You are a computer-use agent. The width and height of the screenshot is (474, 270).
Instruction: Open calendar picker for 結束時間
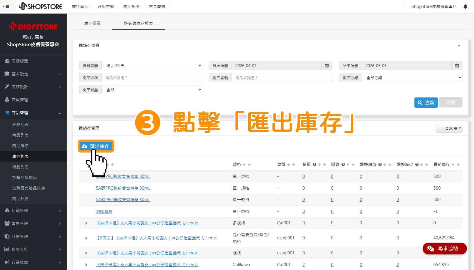(x=457, y=66)
